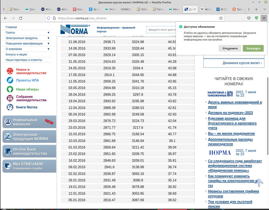Click the scales icon for Новое в законодательстве
269x210 pixels.
[x=10, y=71]
